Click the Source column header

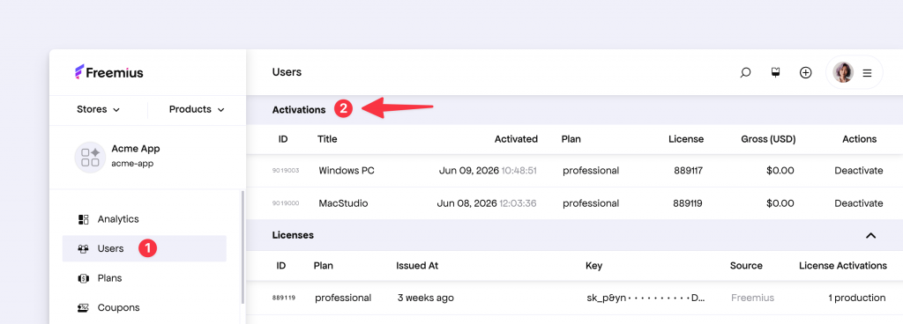coord(746,266)
